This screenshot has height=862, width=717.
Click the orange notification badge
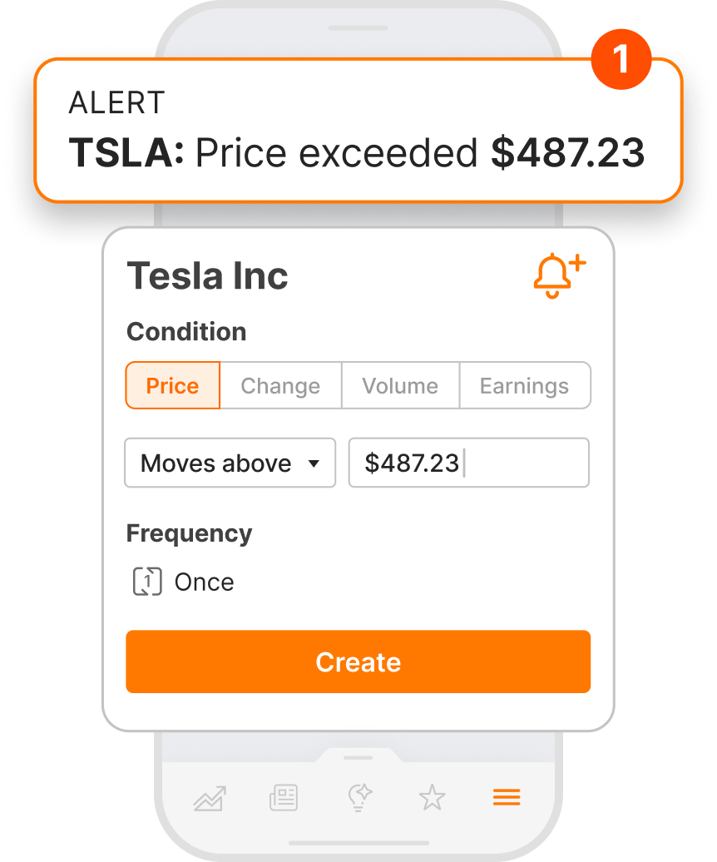(x=621, y=59)
